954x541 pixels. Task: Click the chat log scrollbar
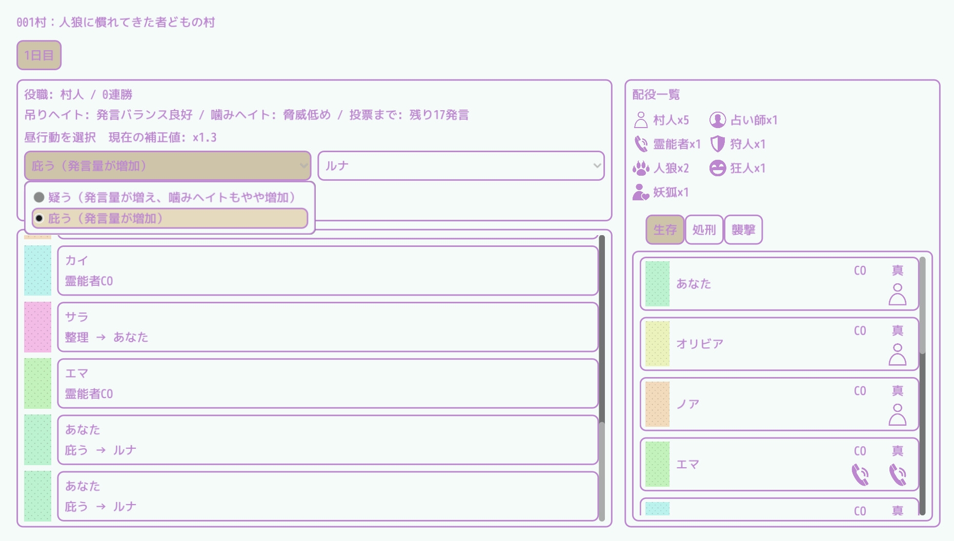602,378
